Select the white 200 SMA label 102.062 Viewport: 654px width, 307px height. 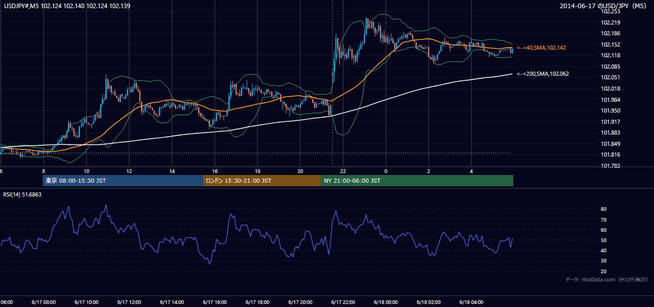(x=543, y=74)
